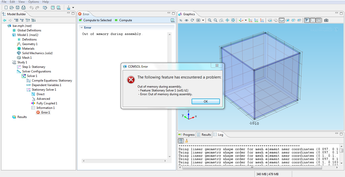345x177 pixels.
Task: Open the Edit menu
Action: (x=12, y=2)
